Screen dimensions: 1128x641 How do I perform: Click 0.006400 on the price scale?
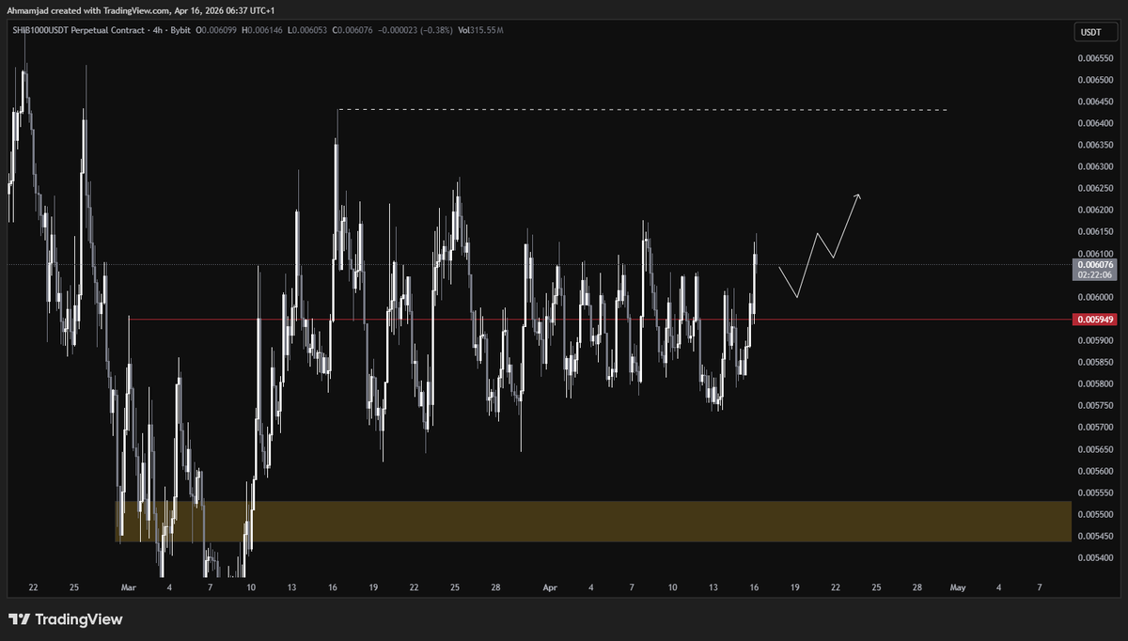1092,123
